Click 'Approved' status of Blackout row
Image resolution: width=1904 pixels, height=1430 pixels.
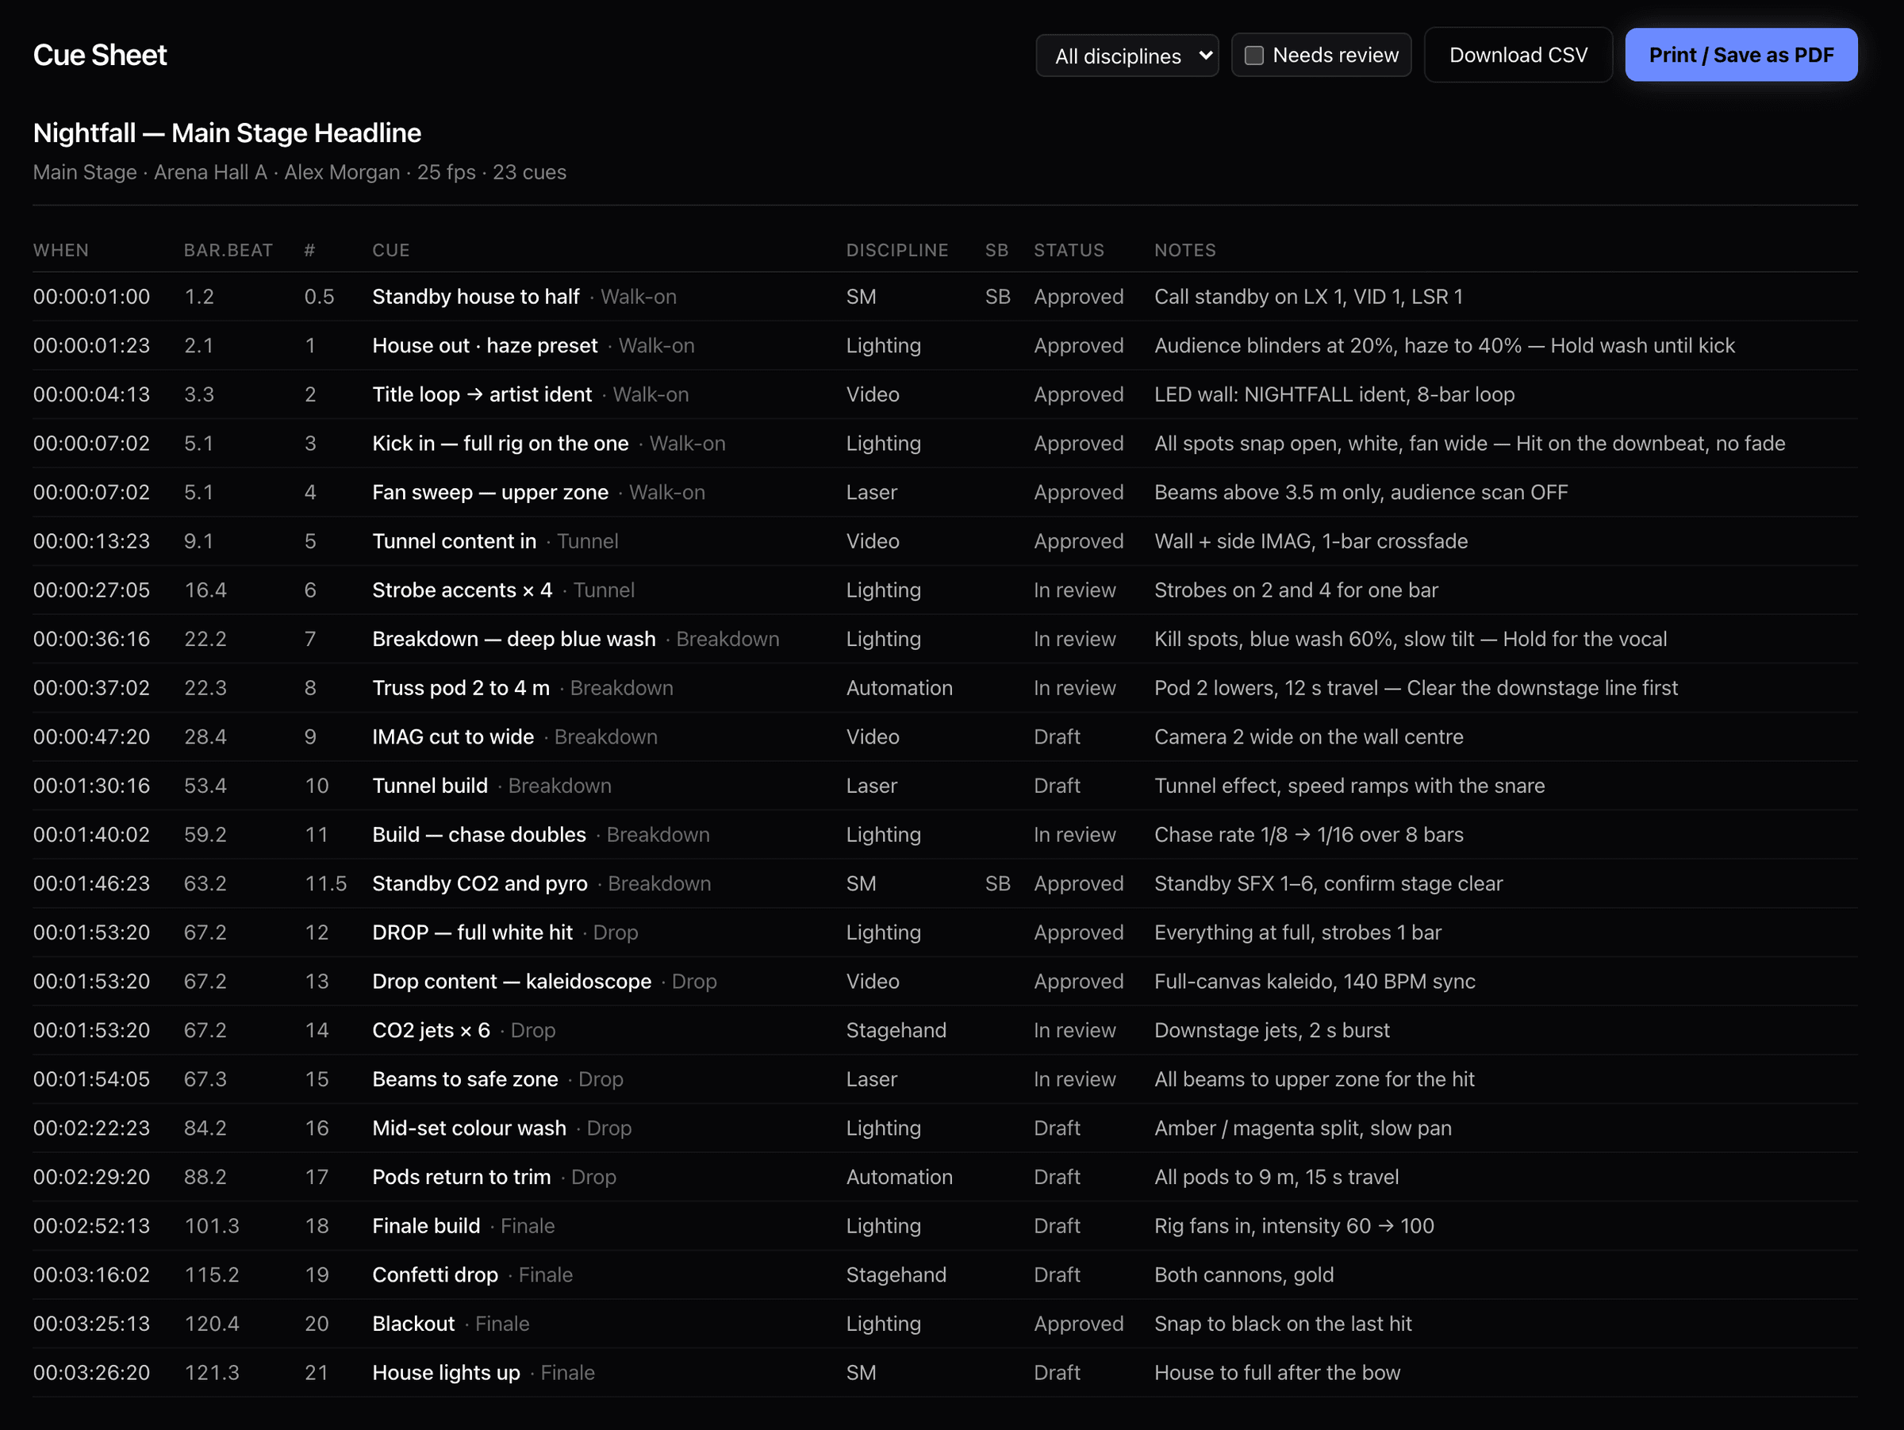coord(1078,1324)
